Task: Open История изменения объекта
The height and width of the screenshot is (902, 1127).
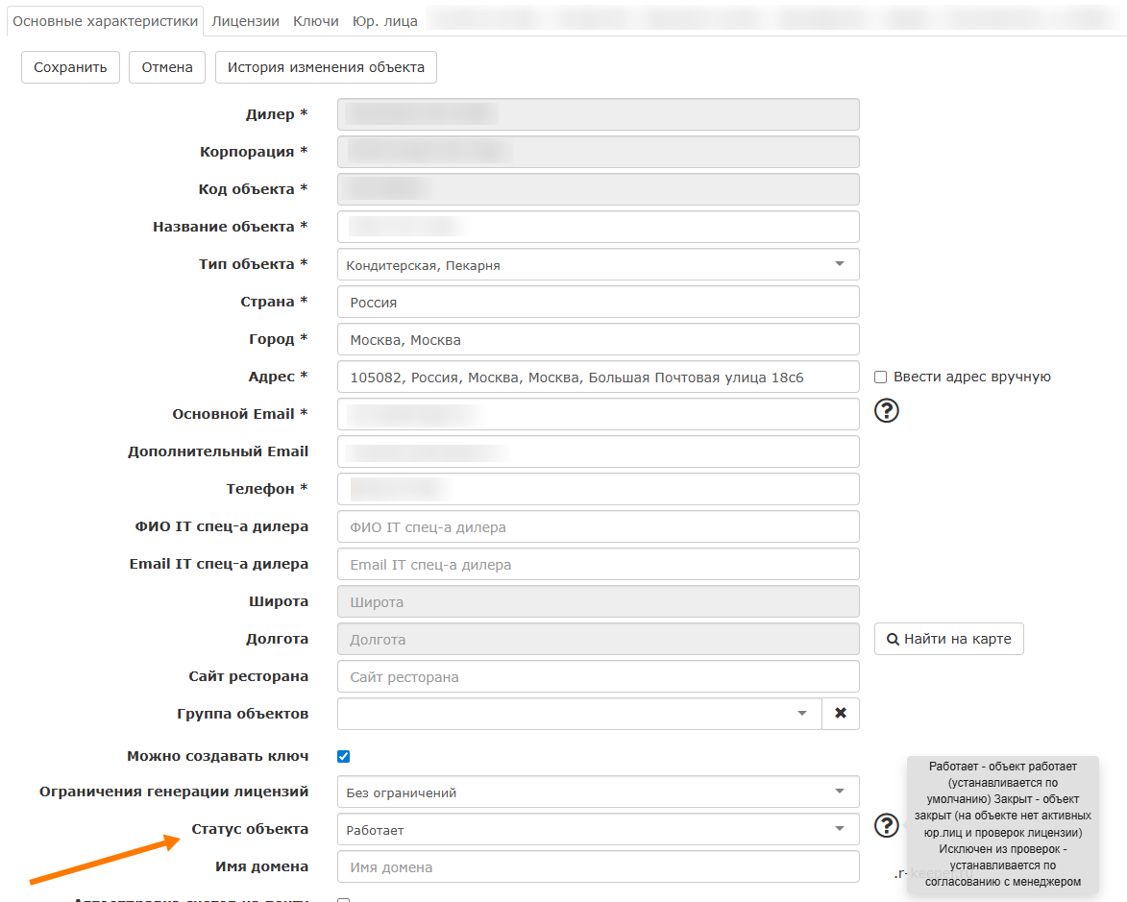Action: point(326,67)
